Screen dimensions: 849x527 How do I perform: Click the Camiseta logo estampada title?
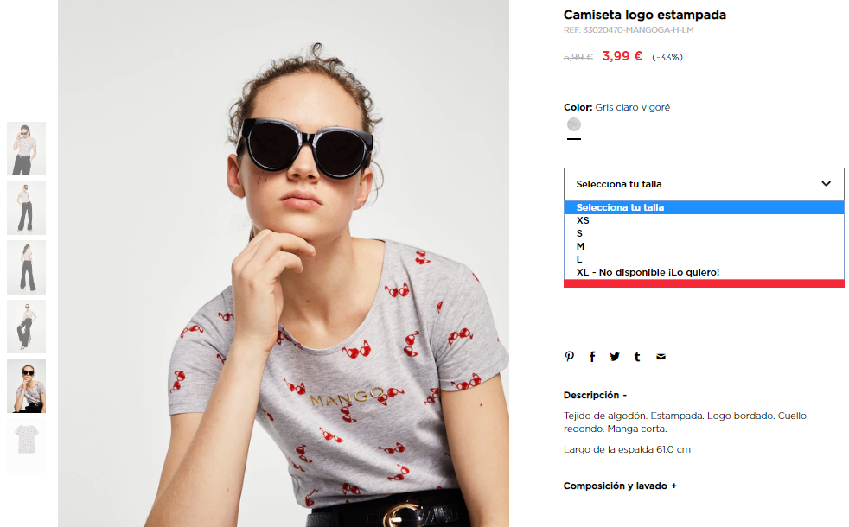tap(644, 15)
